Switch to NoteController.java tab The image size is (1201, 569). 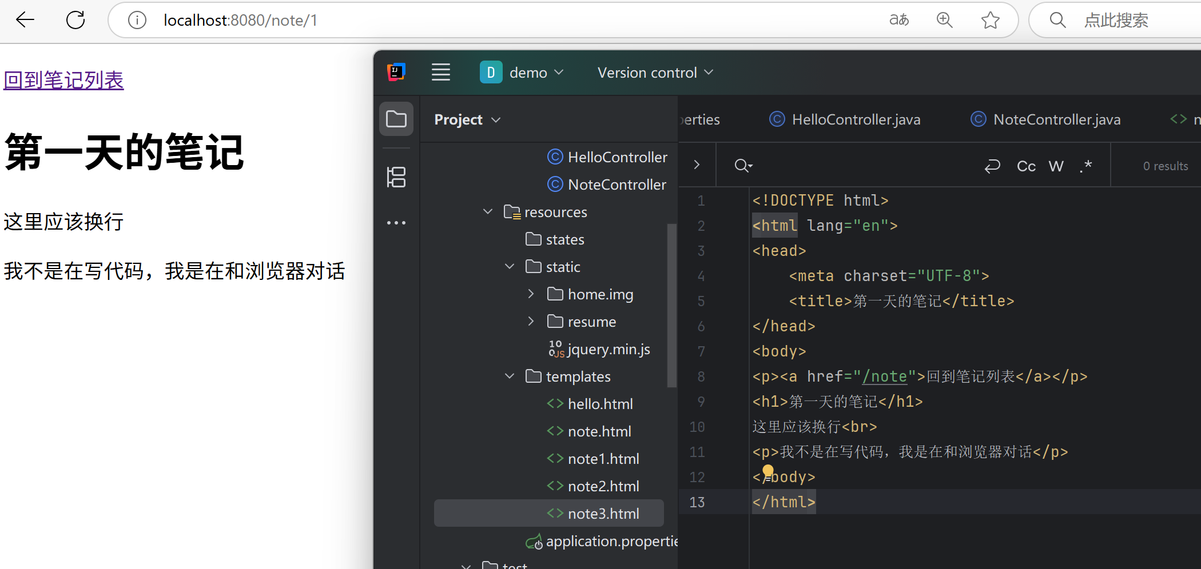[x=1045, y=119]
